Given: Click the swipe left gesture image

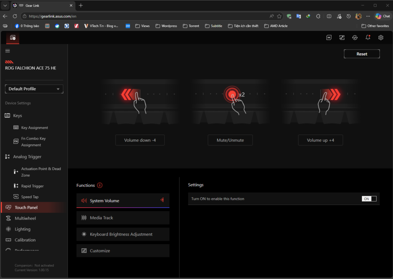Looking at the screenshot, I should pyautogui.click(x=140, y=102).
